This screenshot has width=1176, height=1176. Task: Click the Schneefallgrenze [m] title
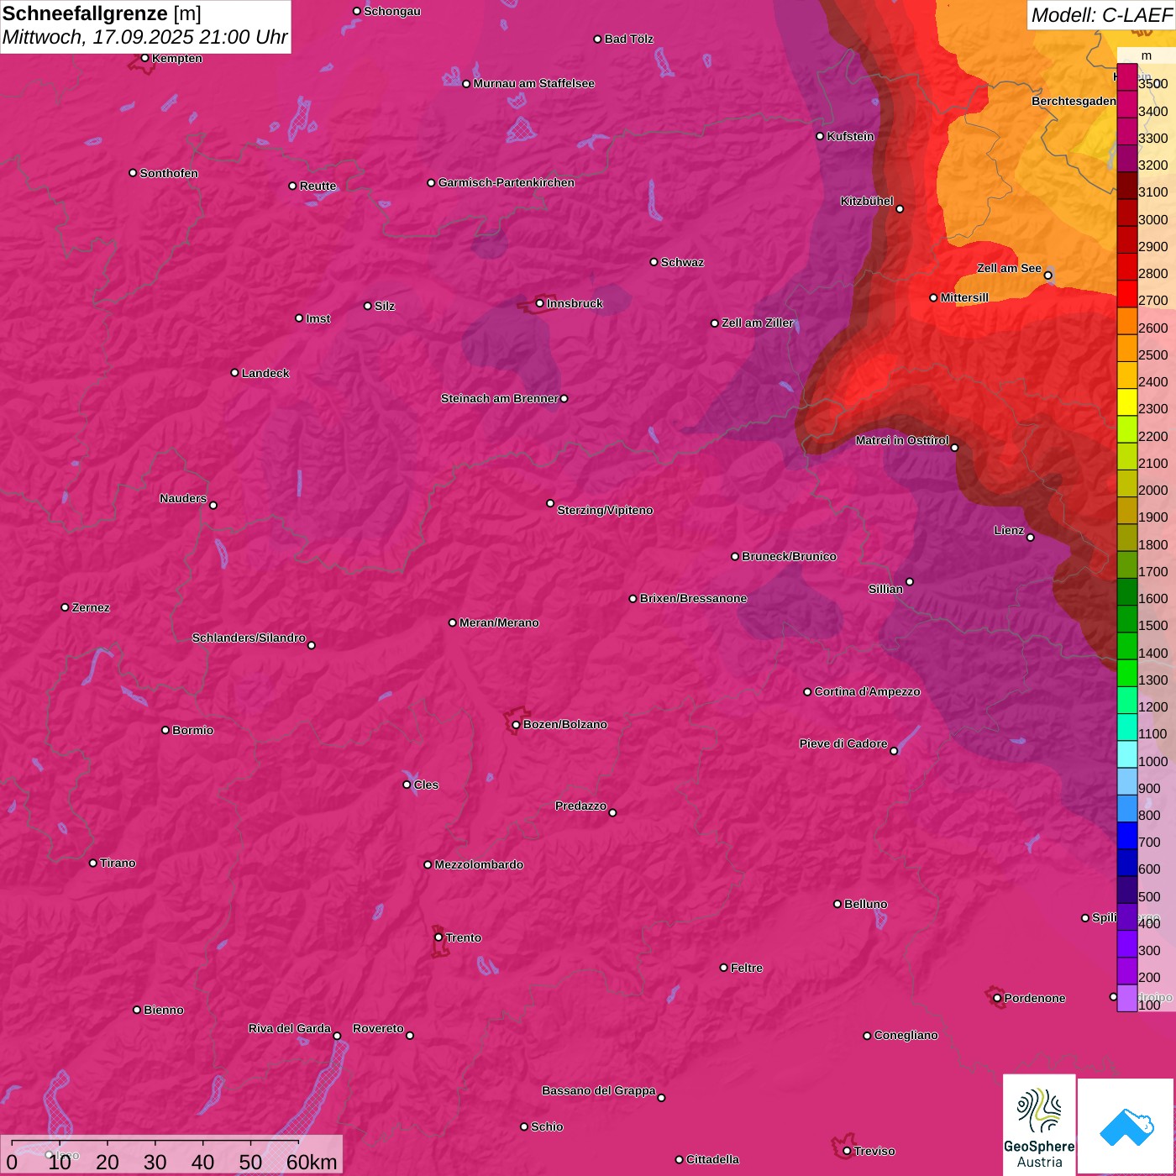tap(102, 13)
